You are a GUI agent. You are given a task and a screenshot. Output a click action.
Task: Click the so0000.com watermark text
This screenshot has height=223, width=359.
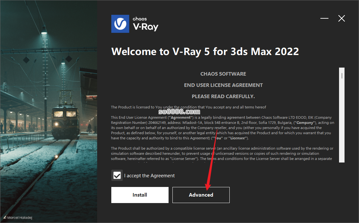(x=179, y=111)
